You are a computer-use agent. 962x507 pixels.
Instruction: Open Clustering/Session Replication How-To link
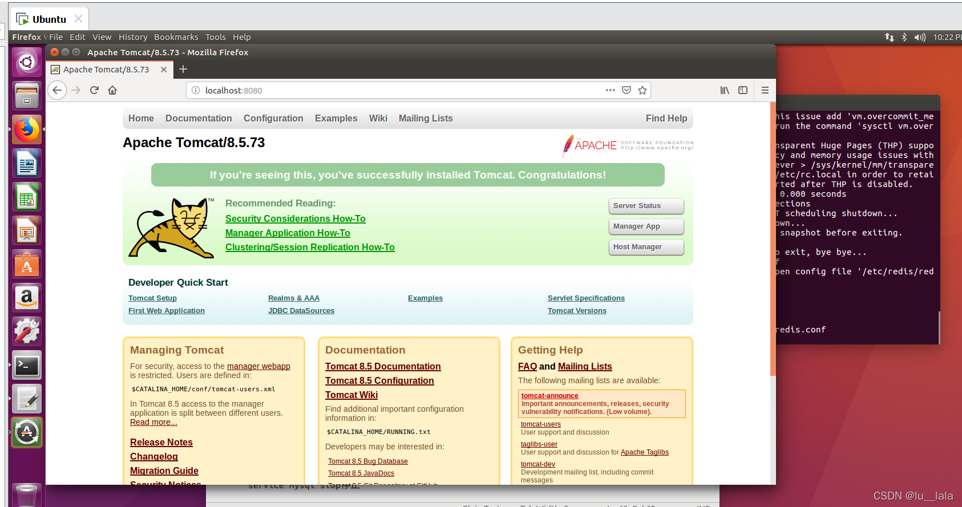pyautogui.click(x=310, y=247)
